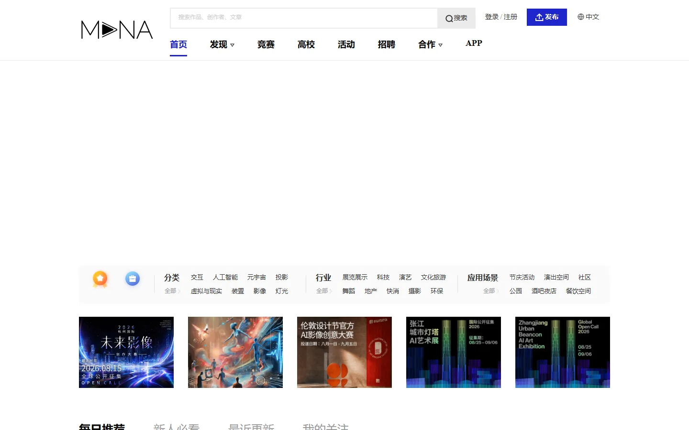Select the 演艺 industry
Screen dimensions: 689x430
click(405, 277)
